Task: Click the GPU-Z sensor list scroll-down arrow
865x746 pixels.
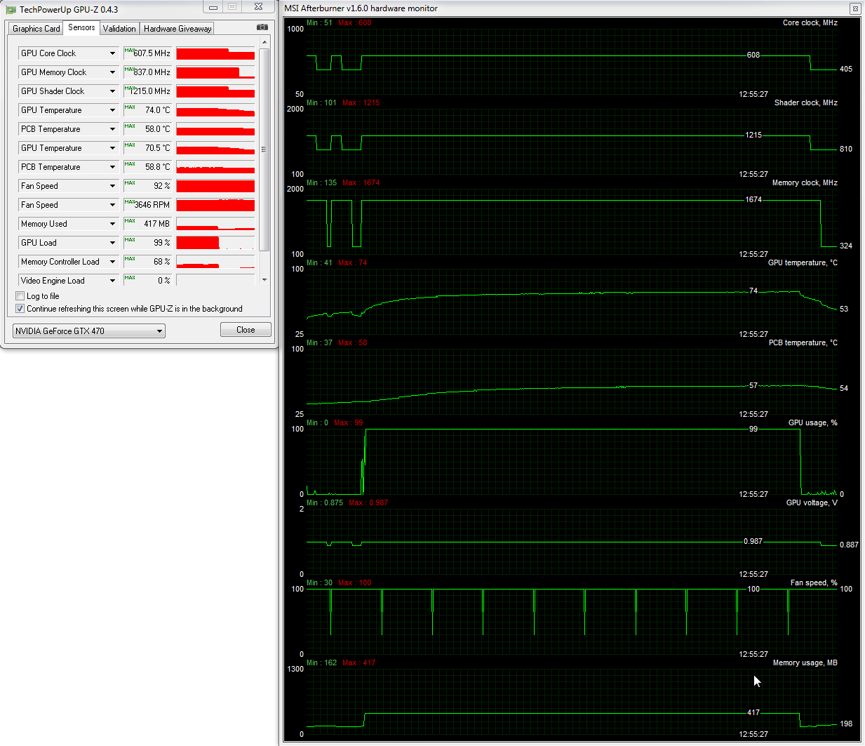Action: (x=264, y=279)
